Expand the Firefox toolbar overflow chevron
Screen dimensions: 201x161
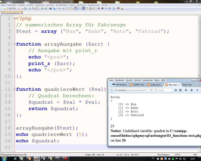pyautogui.click(x=197, y=90)
